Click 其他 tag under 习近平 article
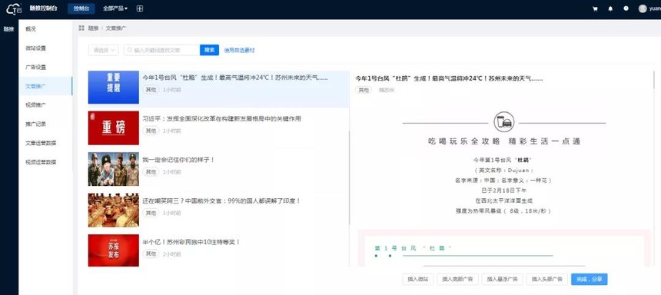 (x=151, y=131)
